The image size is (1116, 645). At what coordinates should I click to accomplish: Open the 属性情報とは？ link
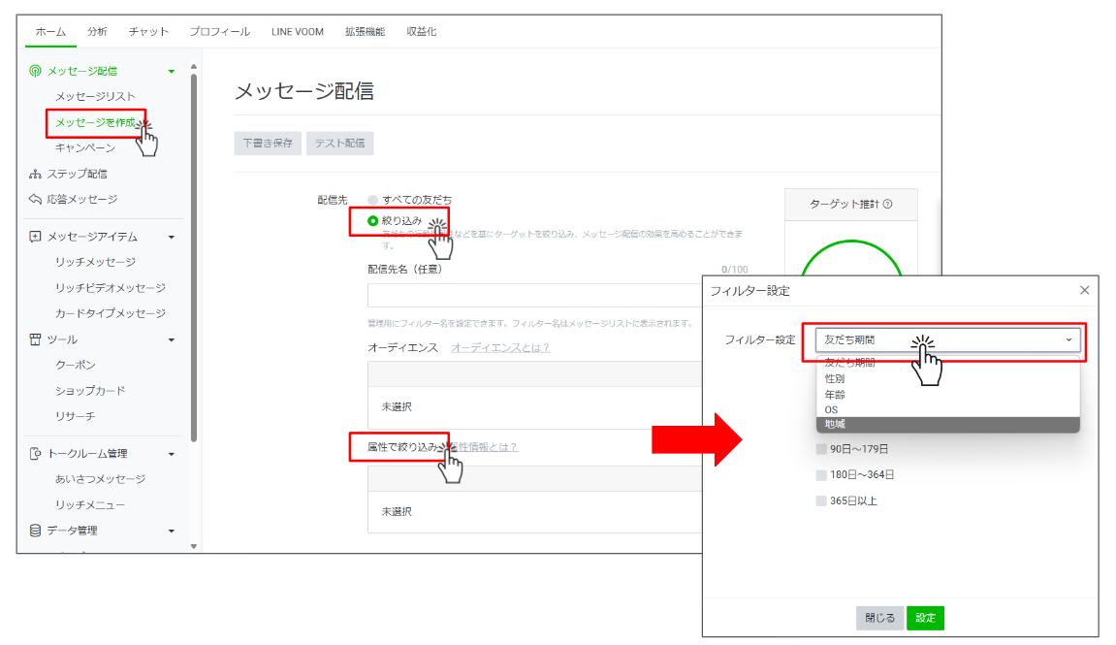[484, 446]
